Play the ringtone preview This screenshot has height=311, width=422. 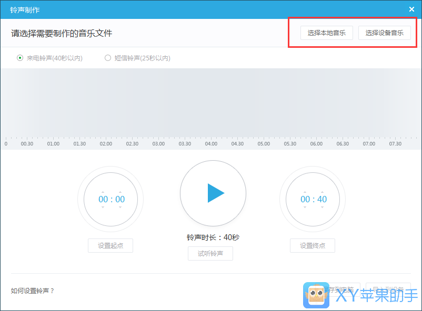click(x=213, y=193)
